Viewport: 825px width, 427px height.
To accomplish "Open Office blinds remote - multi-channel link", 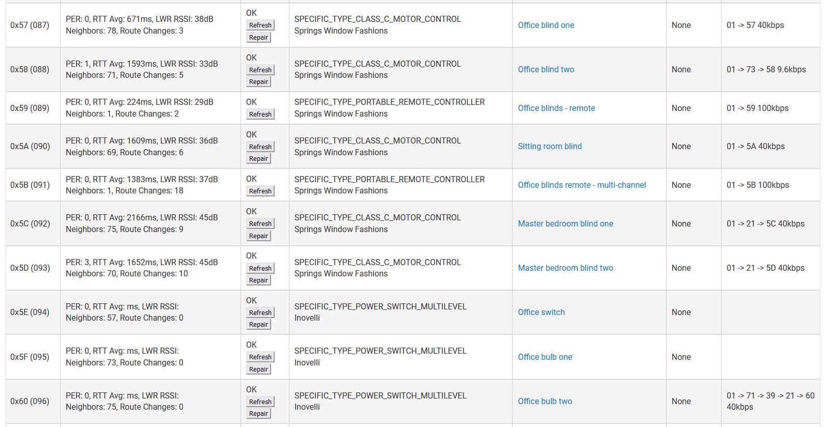I will pyautogui.click(x=582, y=185).
